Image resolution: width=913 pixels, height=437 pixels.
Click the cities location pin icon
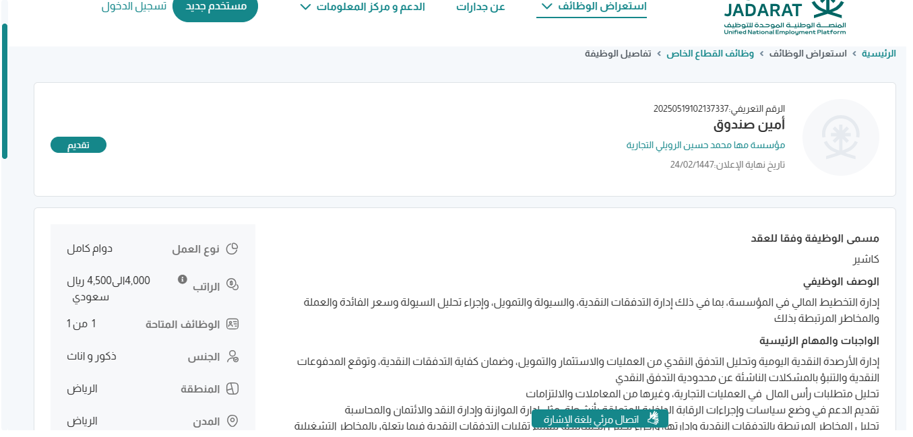click(232, 422)
